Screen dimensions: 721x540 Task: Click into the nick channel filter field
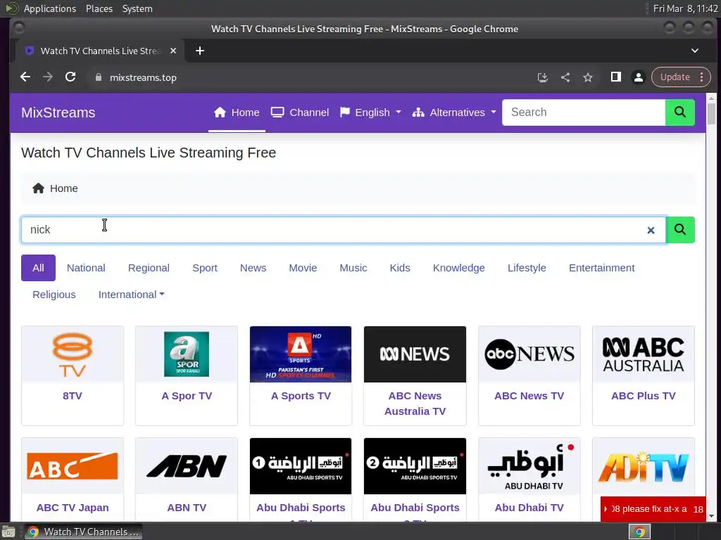click(344, 230)
